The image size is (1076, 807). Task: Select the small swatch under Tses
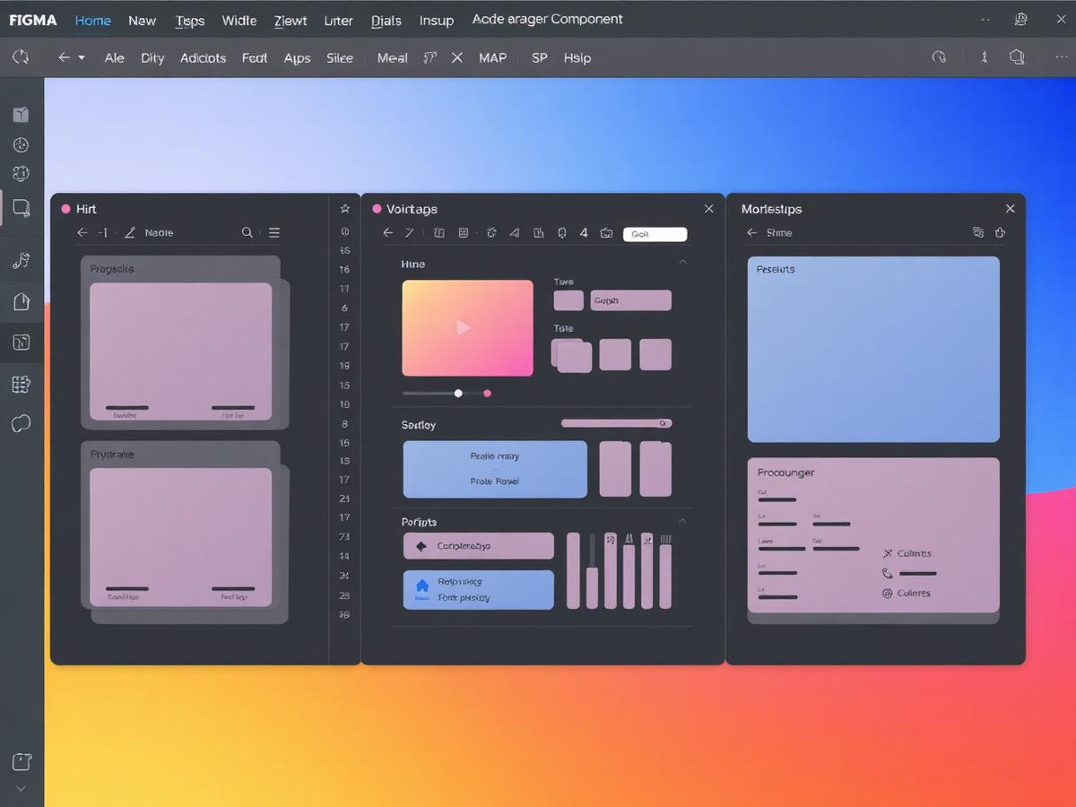click(x=568, y=300)
